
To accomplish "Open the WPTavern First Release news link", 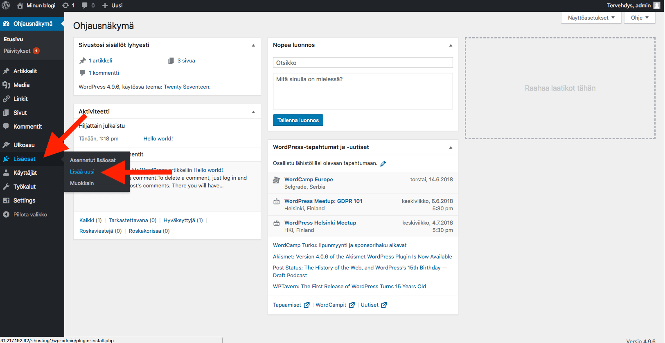I will [349, 286].
